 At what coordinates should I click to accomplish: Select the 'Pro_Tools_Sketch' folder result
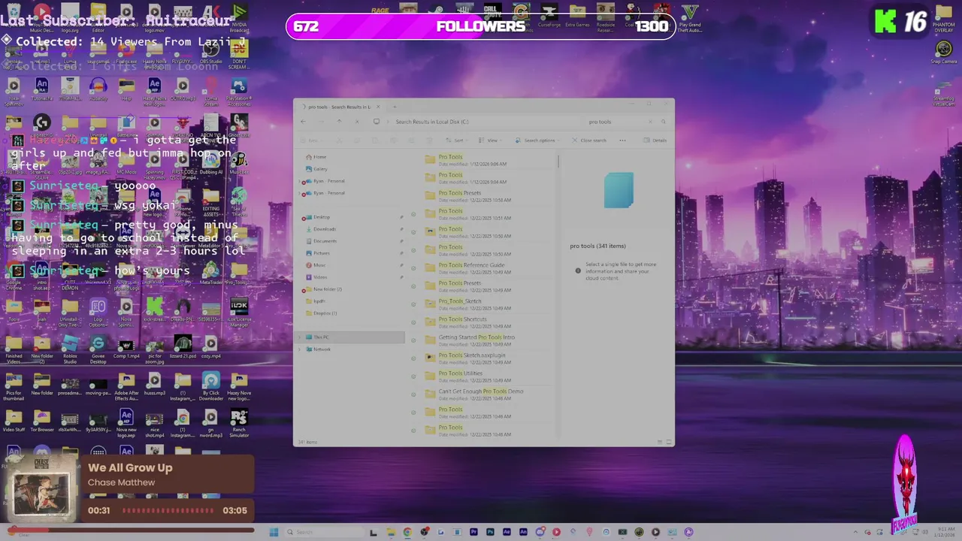point(489,304)
